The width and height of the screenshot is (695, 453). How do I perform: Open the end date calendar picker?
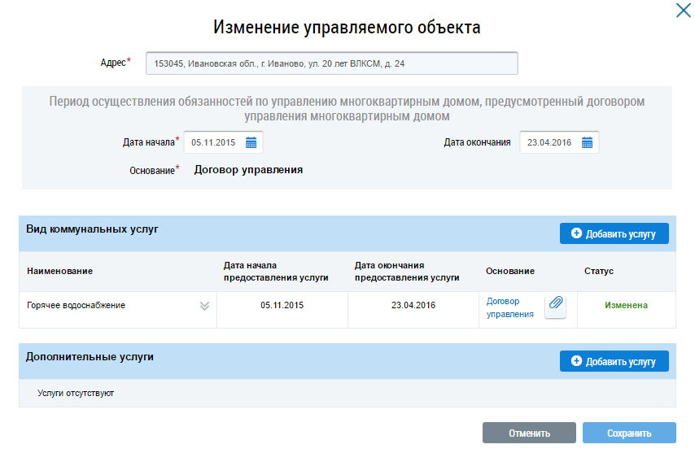click(587, 142)
